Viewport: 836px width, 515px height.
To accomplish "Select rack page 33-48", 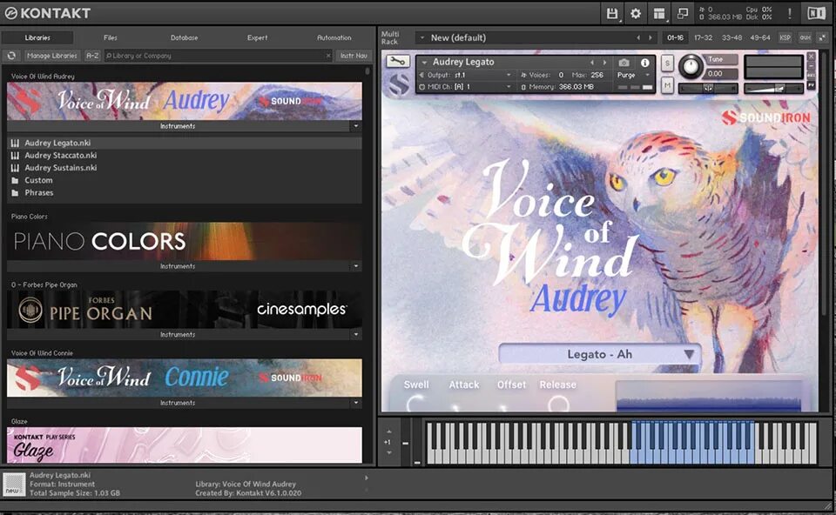I will (x=731, y=37).
